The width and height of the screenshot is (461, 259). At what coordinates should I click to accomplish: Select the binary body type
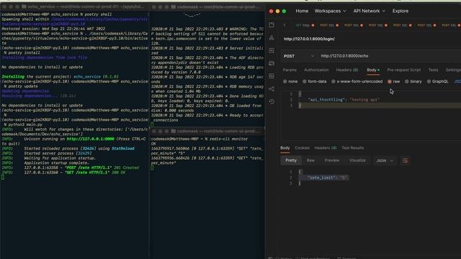point(413,81)
